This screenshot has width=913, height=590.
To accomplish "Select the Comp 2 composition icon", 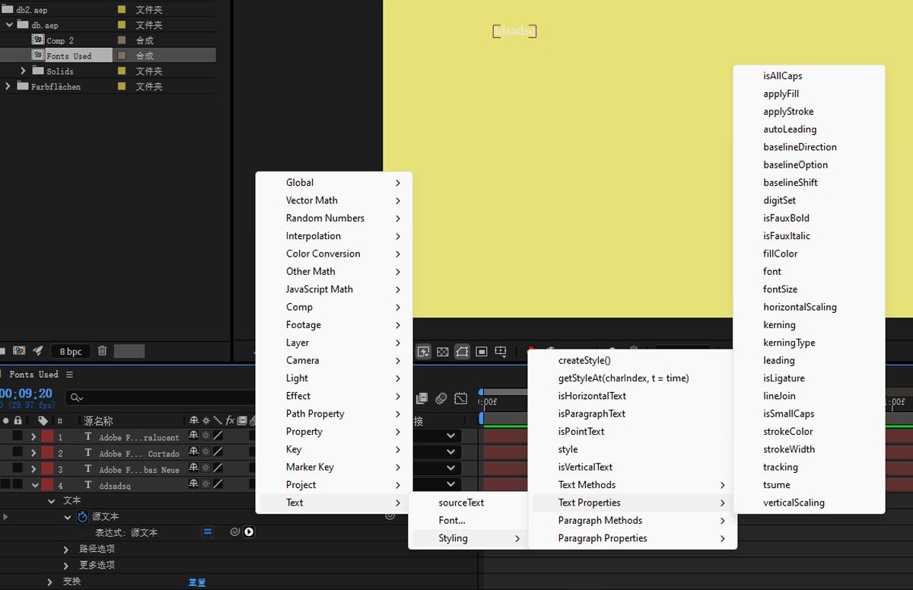I will coord(38,40).
